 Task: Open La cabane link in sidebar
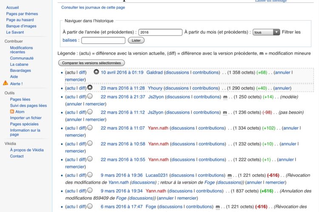(x=19, y=64)
